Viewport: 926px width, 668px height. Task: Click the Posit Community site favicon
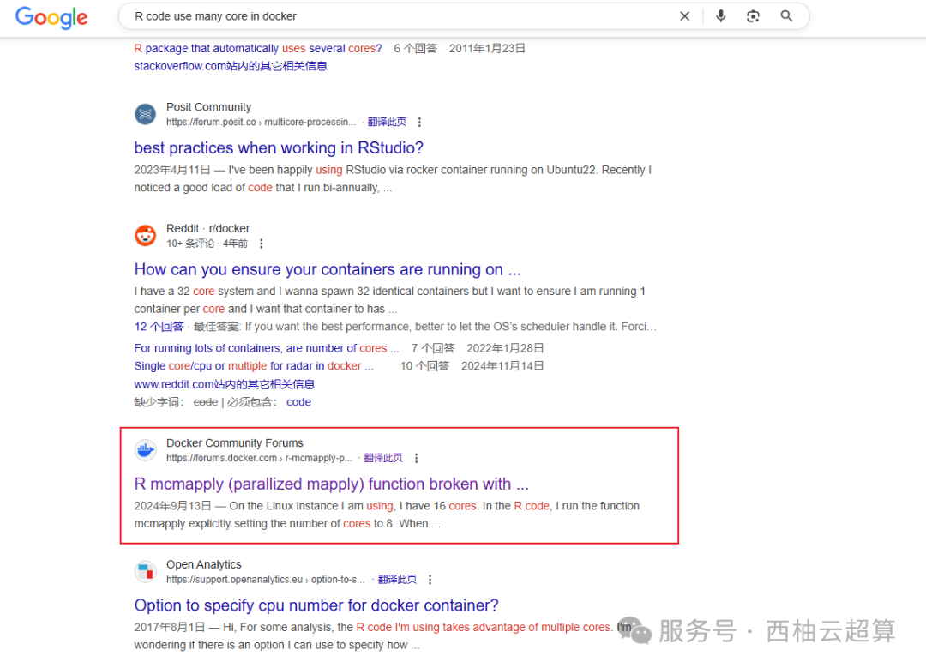145,114
